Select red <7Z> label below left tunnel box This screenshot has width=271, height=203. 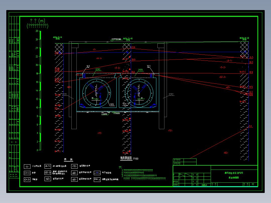[100, 133]
